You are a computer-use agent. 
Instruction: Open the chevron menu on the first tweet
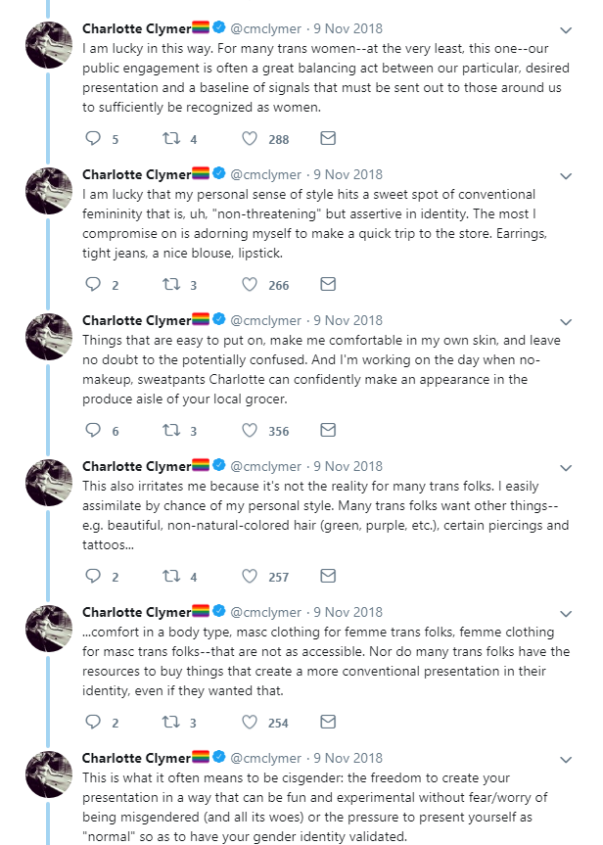click(566, 30)
